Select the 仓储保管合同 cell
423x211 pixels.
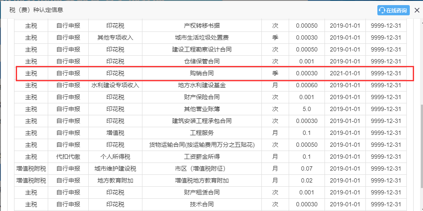[202, 61]
